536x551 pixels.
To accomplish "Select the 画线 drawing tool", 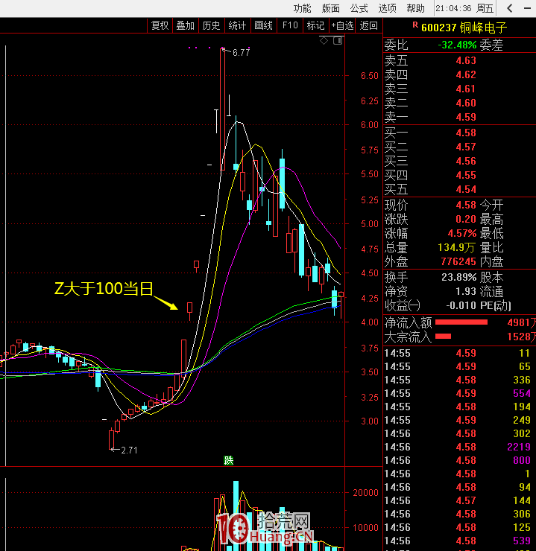I will (x=263, y=25).
